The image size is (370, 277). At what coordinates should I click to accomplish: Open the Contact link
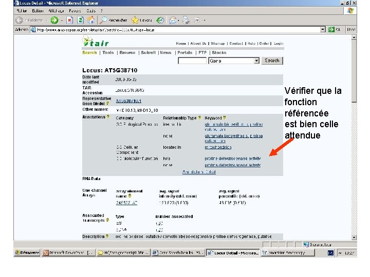236,44
